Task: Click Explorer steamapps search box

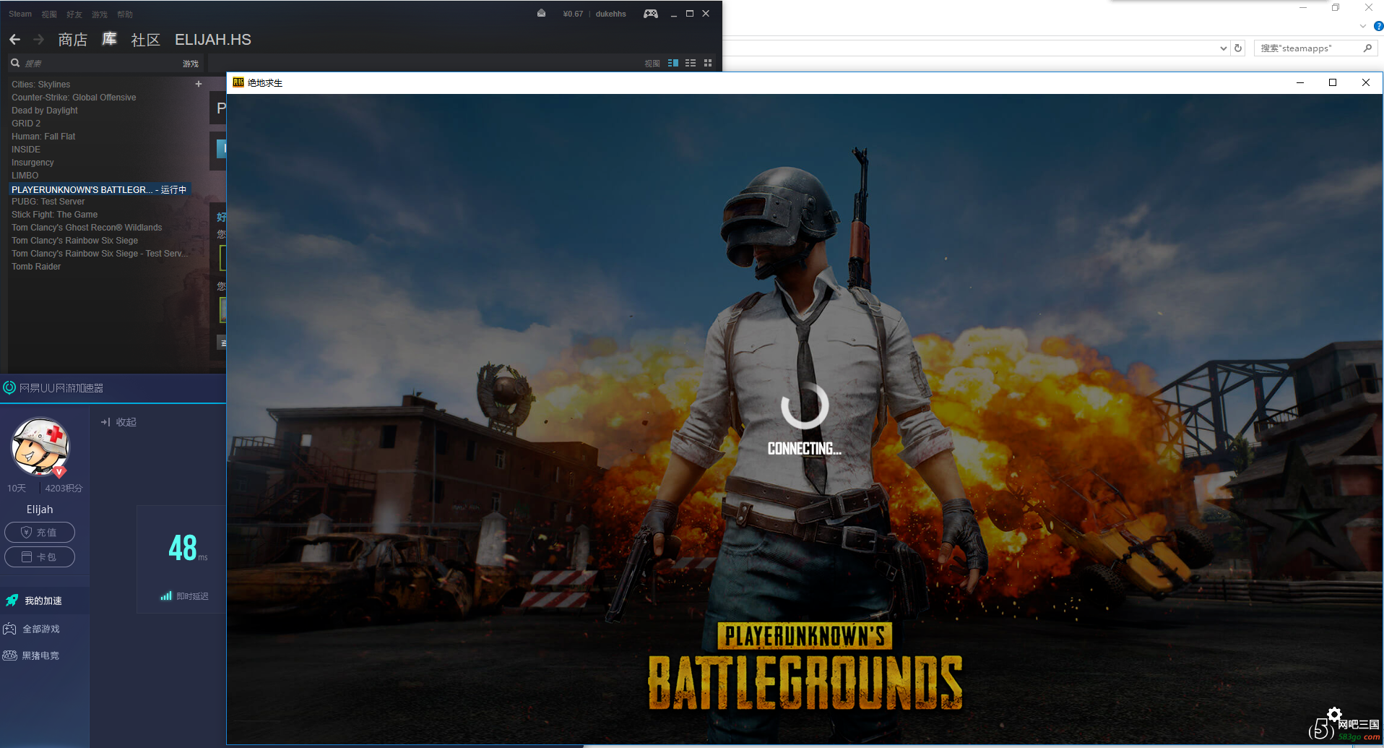Action: click(x=1316, y=48)
